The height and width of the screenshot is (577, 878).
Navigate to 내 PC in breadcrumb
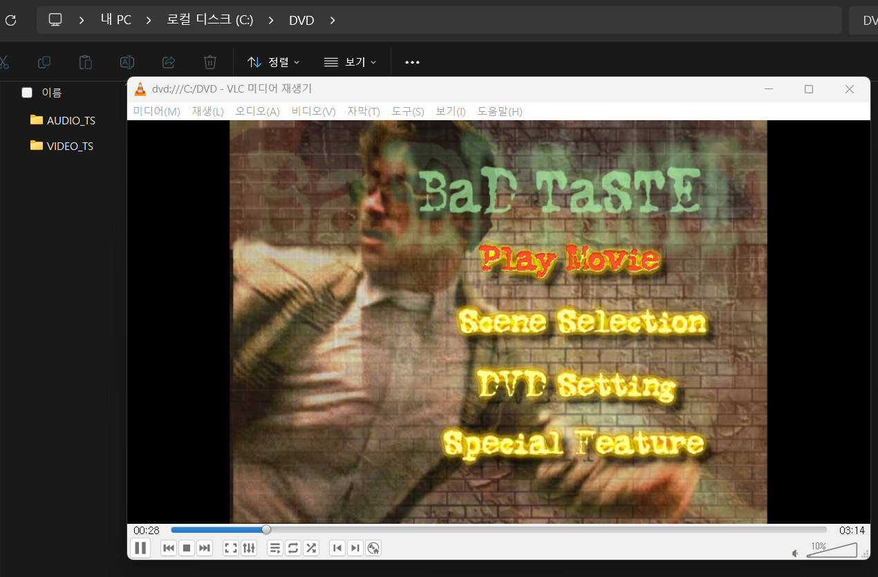pyautogui.click(x=116, y=20)
